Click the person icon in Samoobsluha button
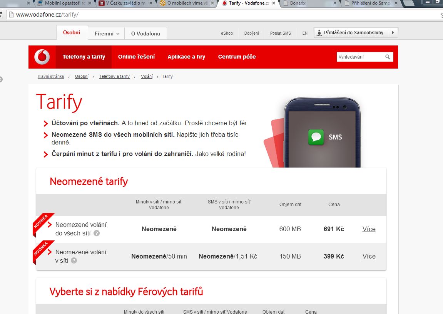443x314 pixels. [x=319, y=33]
